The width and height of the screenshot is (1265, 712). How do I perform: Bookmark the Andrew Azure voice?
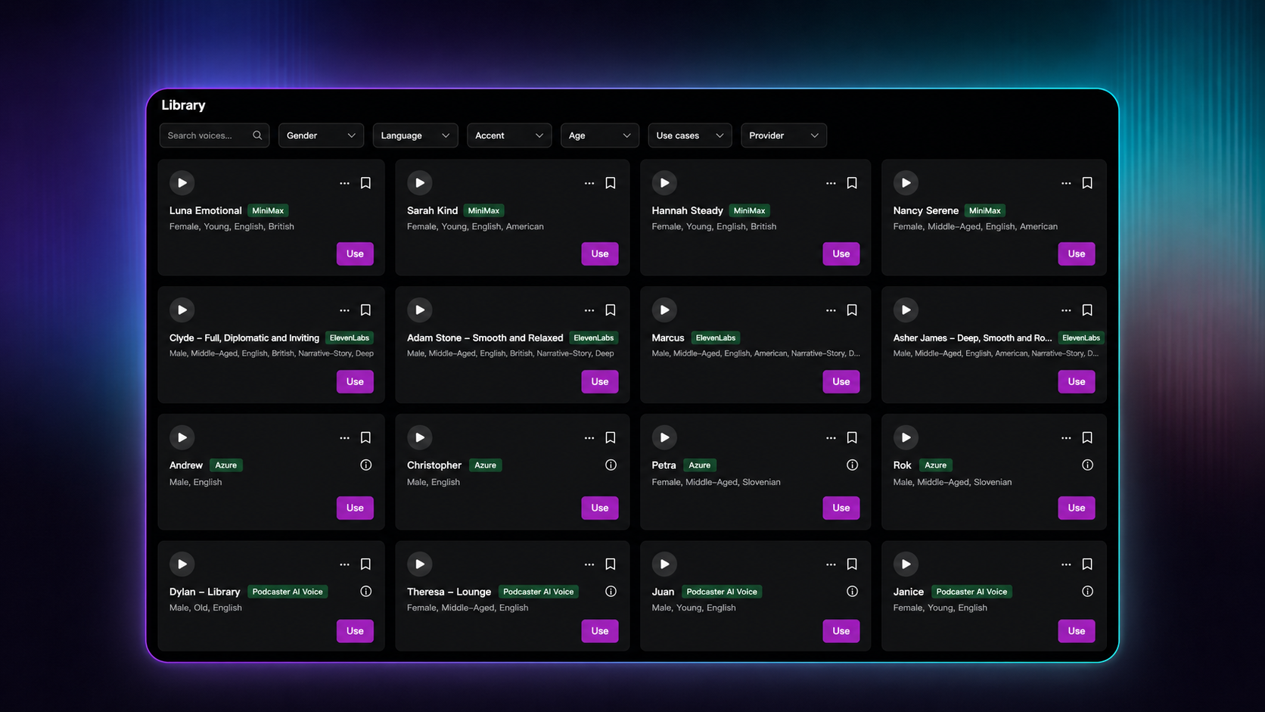tap(365, 437)
